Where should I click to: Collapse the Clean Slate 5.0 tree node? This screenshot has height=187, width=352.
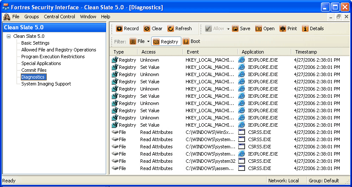coord(8,36)
